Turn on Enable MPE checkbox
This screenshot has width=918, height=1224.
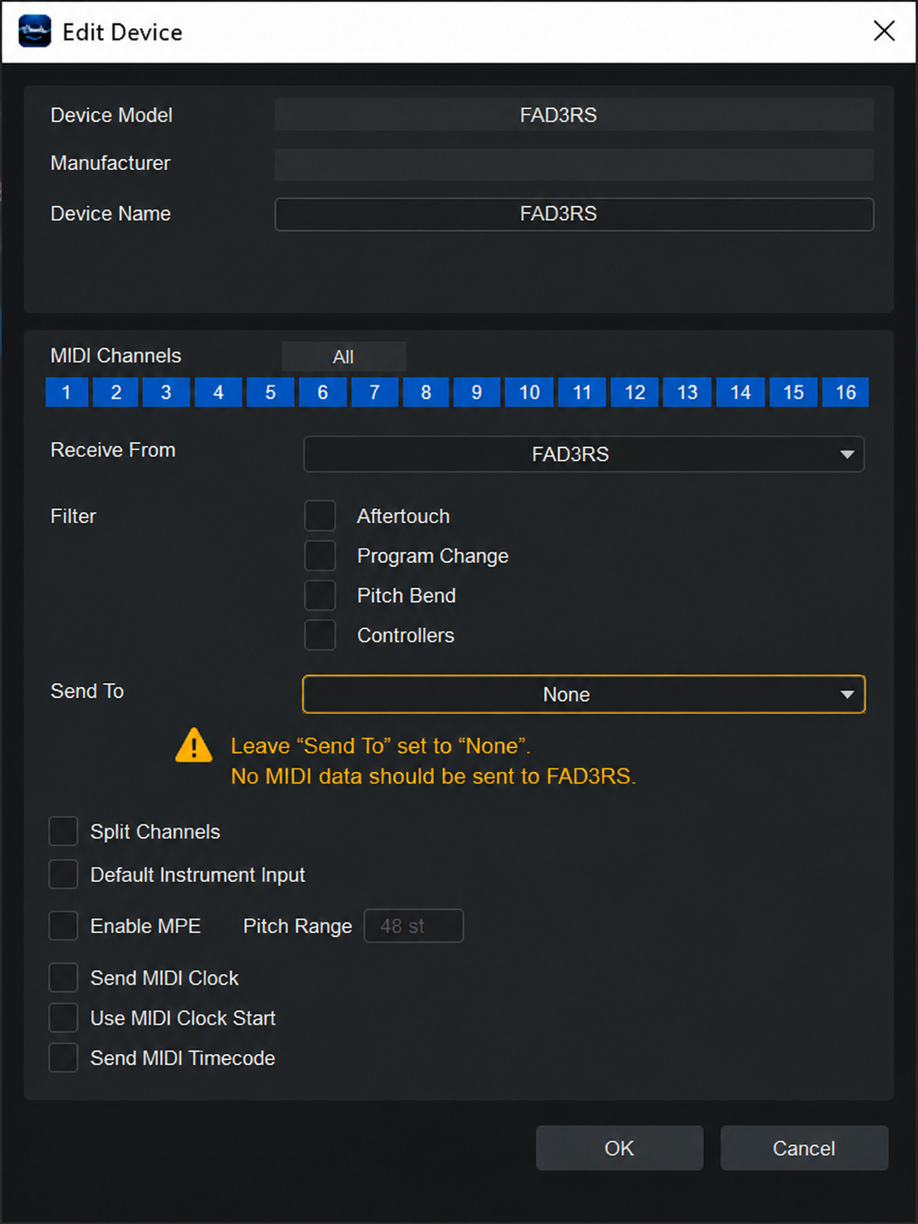(63, 926)
